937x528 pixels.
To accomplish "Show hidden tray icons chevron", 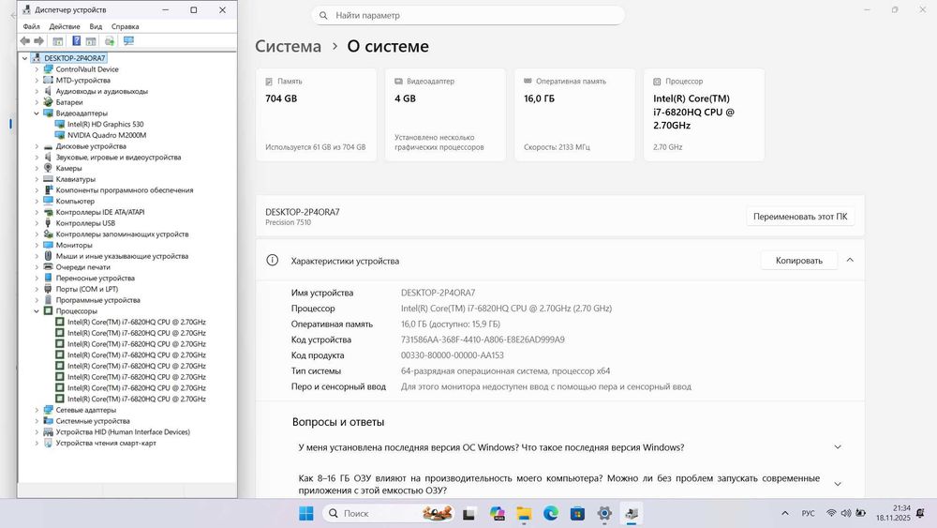I will point(785,513).
